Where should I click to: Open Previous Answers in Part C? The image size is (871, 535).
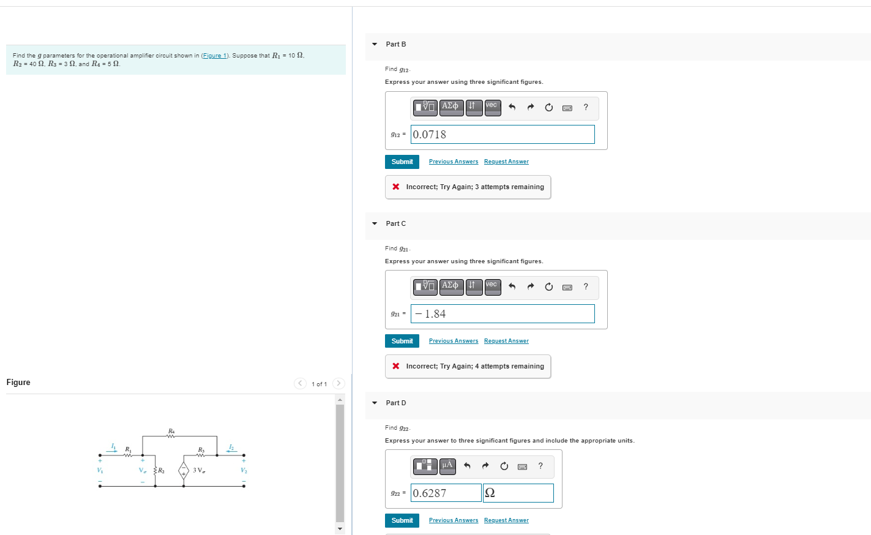(x=453, y=340)
